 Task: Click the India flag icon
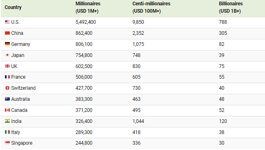7,121
